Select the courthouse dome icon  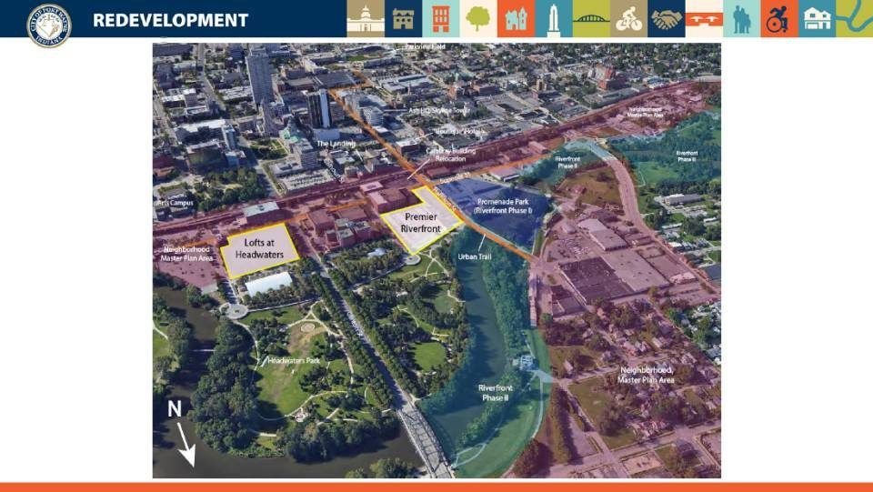tap(365, 19)
